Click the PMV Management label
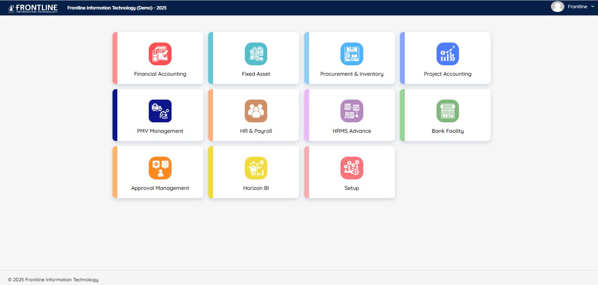 tap(160, 131)
